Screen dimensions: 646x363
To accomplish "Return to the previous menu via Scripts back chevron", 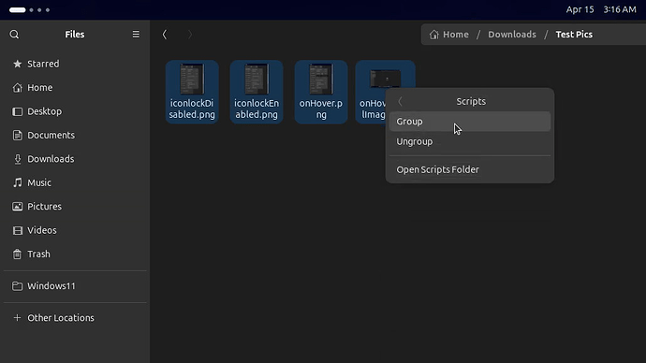I will click(400, 101).
